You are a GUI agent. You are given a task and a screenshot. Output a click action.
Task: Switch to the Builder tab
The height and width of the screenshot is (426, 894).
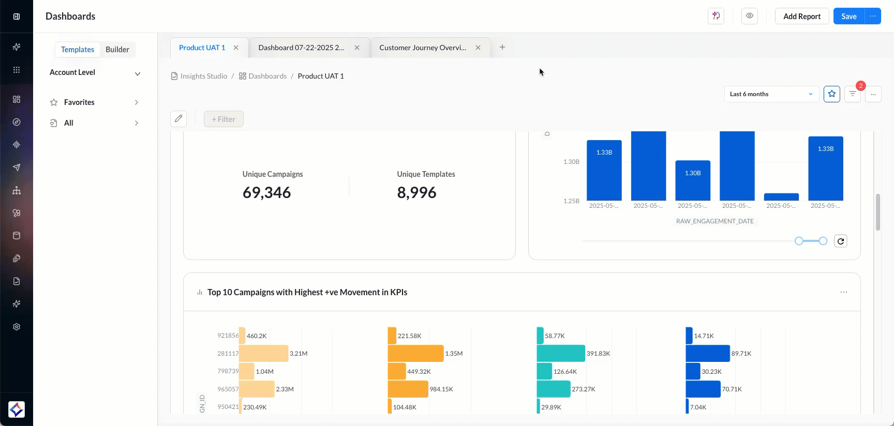click(117, 50)
